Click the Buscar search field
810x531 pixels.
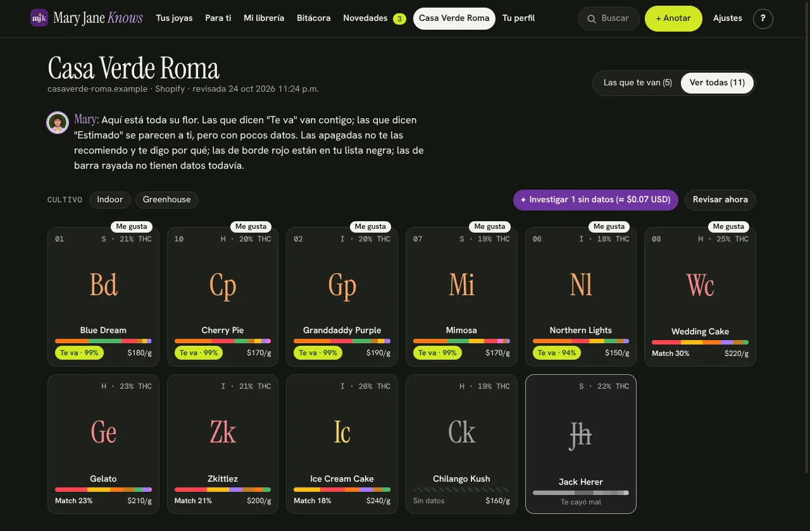click(x=609, y=19)
